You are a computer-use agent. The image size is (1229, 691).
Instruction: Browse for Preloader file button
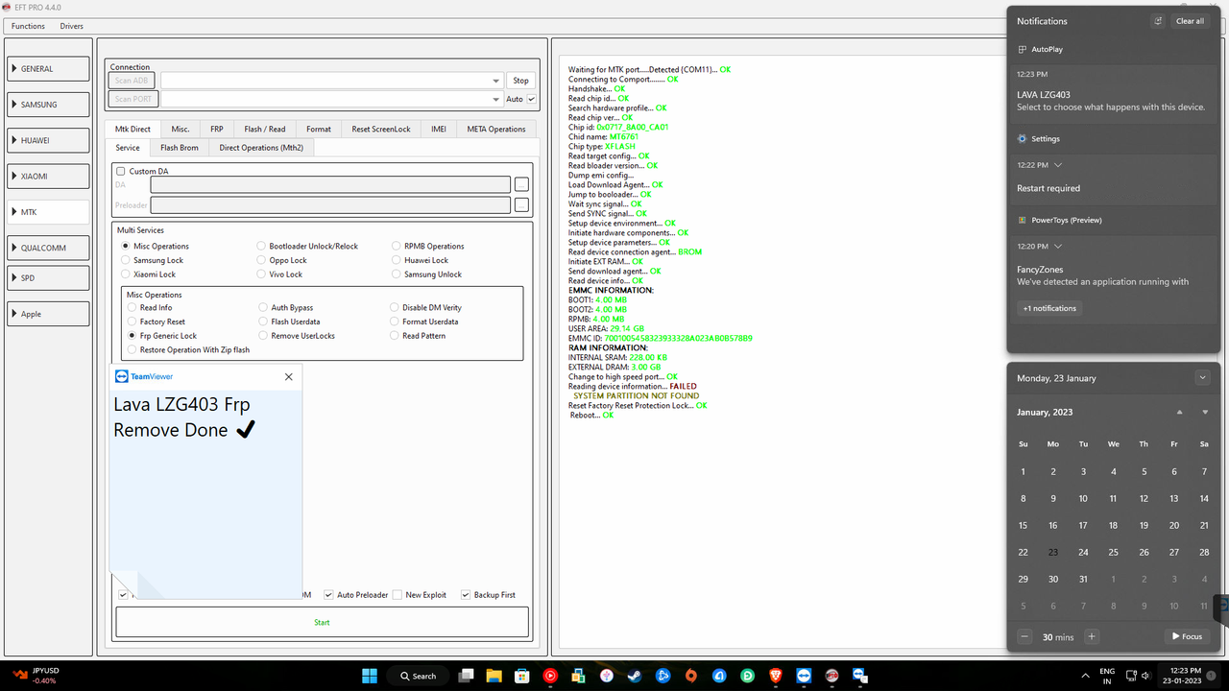click(521, 204)
